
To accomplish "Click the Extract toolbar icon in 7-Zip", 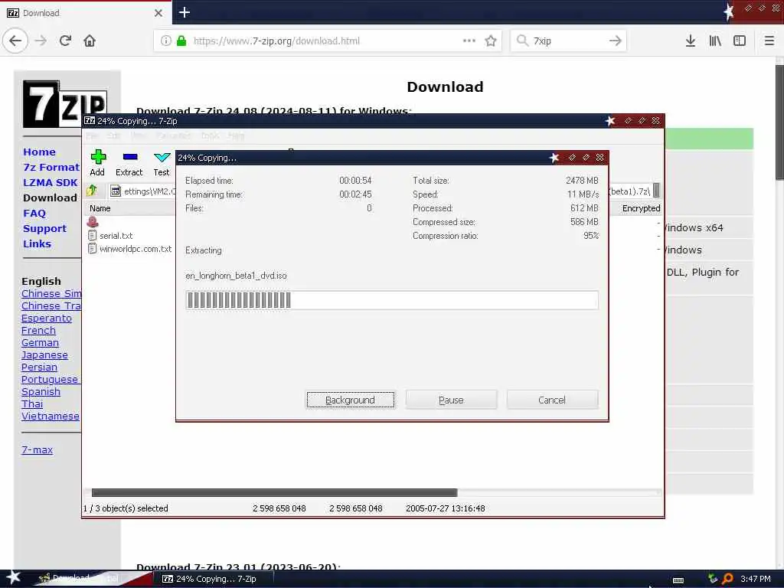I will pos(130,157).
